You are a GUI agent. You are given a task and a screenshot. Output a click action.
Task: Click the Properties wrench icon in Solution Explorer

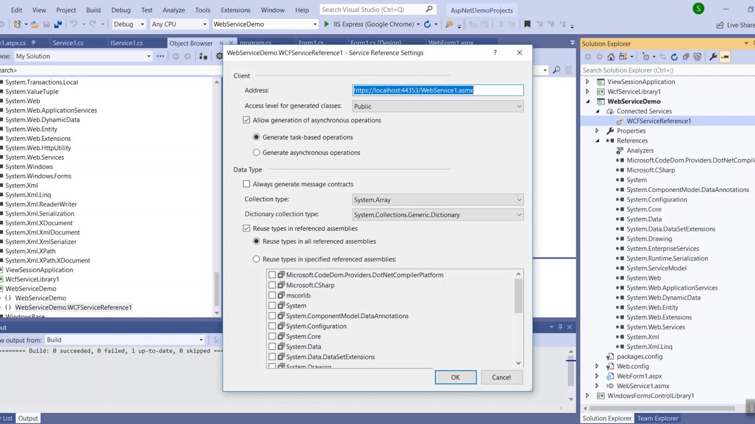tap(713, 57)
